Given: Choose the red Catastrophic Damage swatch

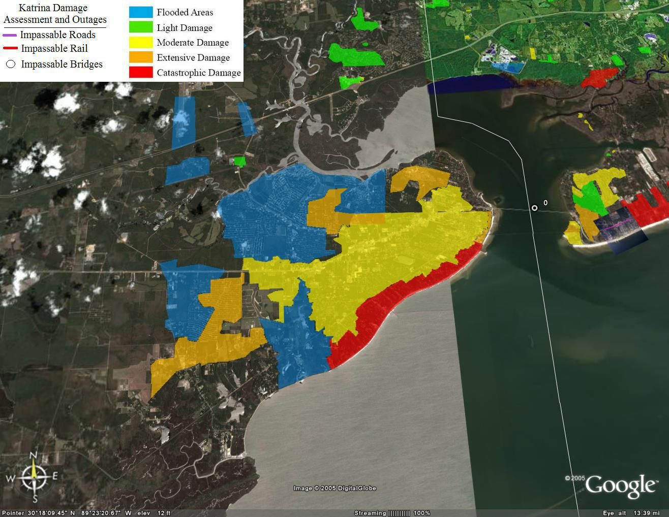Looking at the screenshot, I should [x=141, y=72].
